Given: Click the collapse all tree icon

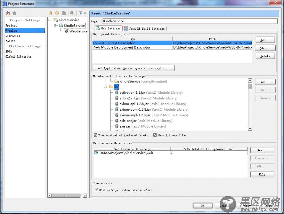Looking at the screenshot, I should (57, 13).
